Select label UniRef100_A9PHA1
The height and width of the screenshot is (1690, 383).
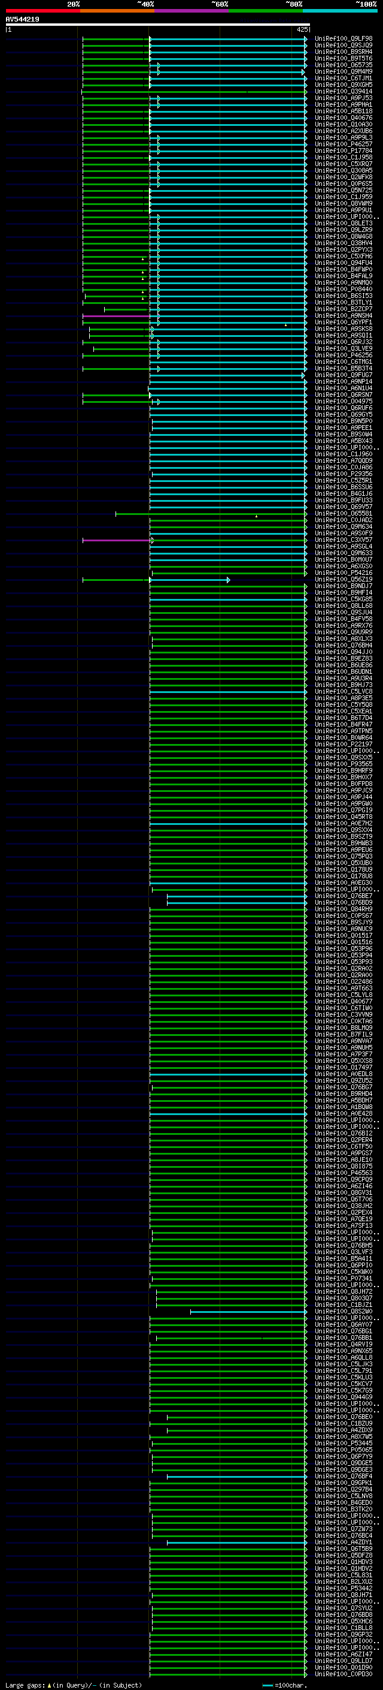[344, 104]
